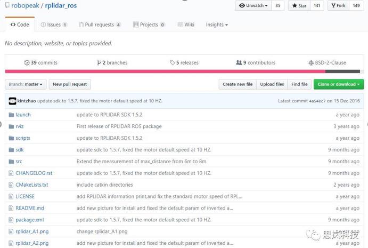
Task: Open the scripts folder icon
Action: [11, 138]
